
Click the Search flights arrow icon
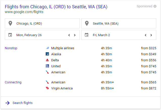(8, 103)
